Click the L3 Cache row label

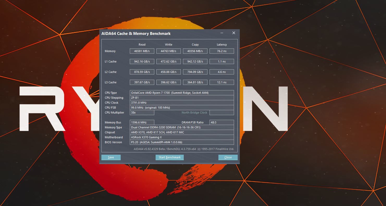111,82
